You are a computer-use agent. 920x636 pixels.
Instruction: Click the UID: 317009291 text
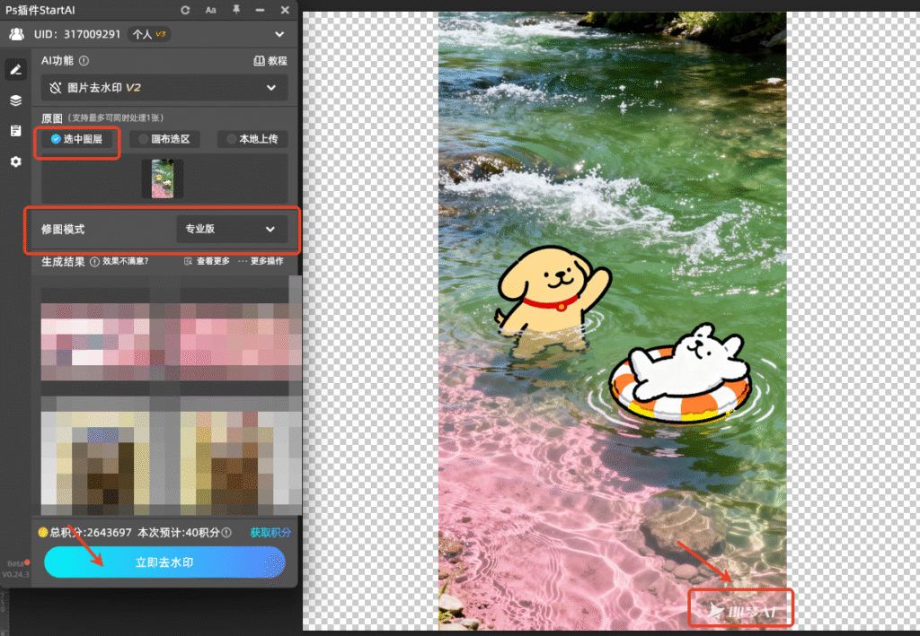[77, 34]
